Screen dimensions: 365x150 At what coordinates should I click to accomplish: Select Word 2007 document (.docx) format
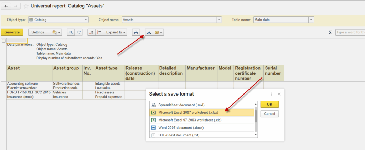202,128
